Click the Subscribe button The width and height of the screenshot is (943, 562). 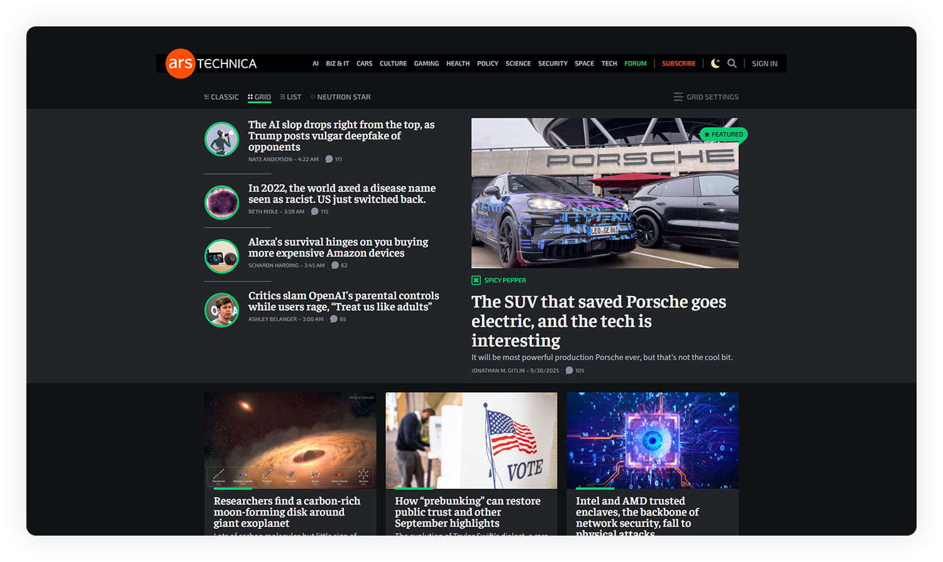click(x=678, y=63)
